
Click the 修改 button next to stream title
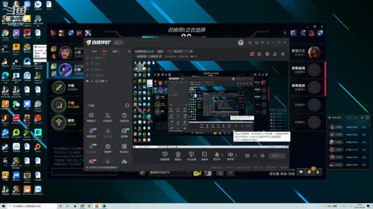[x=160, y=51]
